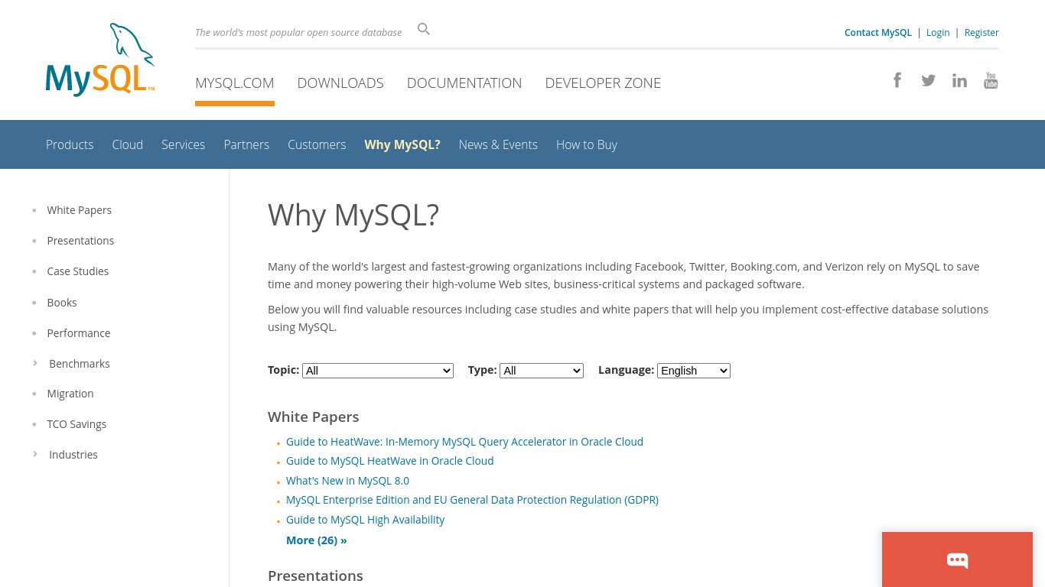Open Partners menu item
Screen dimensions: 1045x587
coord(246,144)
